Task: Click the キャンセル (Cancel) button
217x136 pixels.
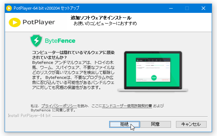Action: click(191, 124)
